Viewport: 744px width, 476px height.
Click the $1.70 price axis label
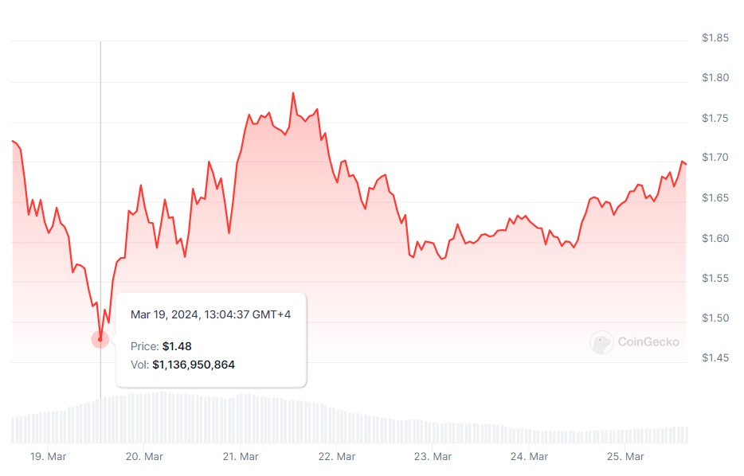[715, 158]
